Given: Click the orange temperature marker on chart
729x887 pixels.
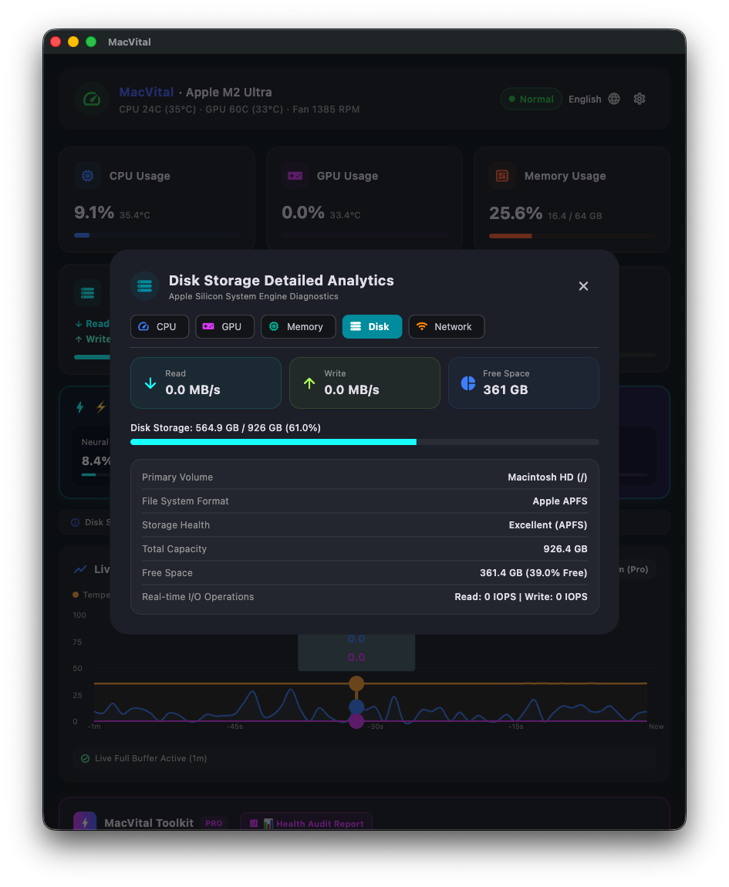Looking at the screenshot, I should tap(356, 683).
